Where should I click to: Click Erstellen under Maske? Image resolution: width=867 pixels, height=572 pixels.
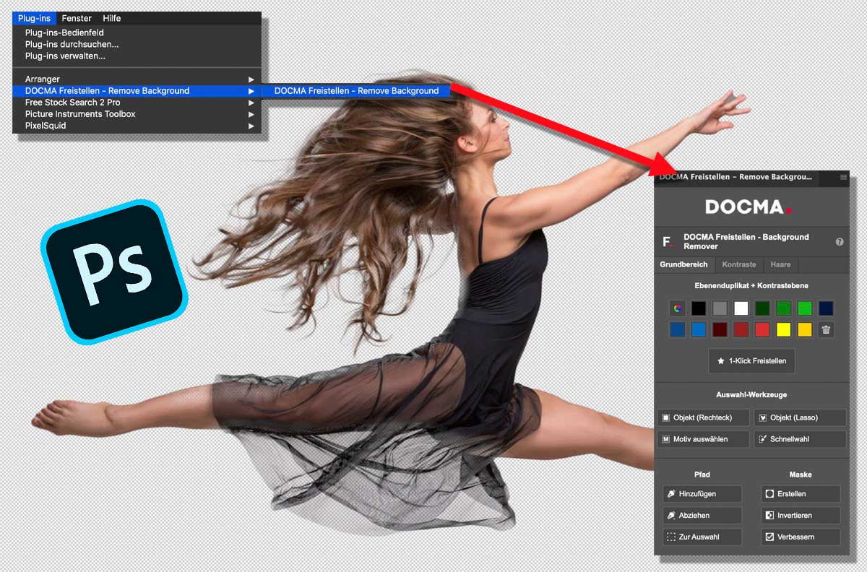[x=801, y=494]
